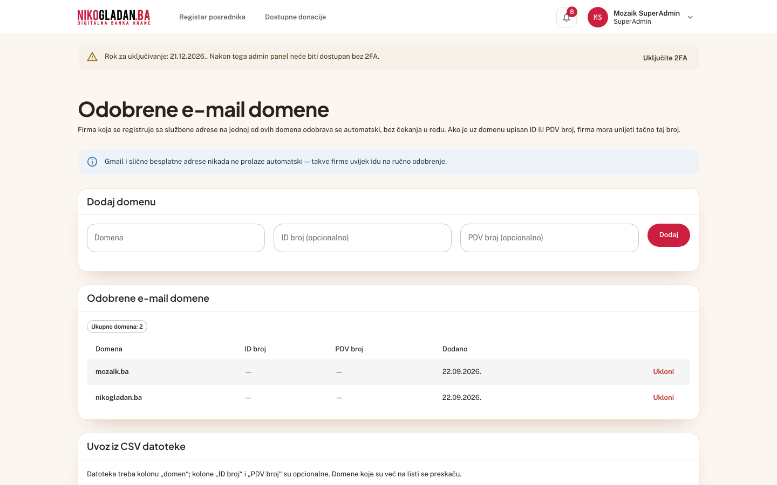Click the notification count badge 8
This screenshot has height=485, width=777.
572,12
